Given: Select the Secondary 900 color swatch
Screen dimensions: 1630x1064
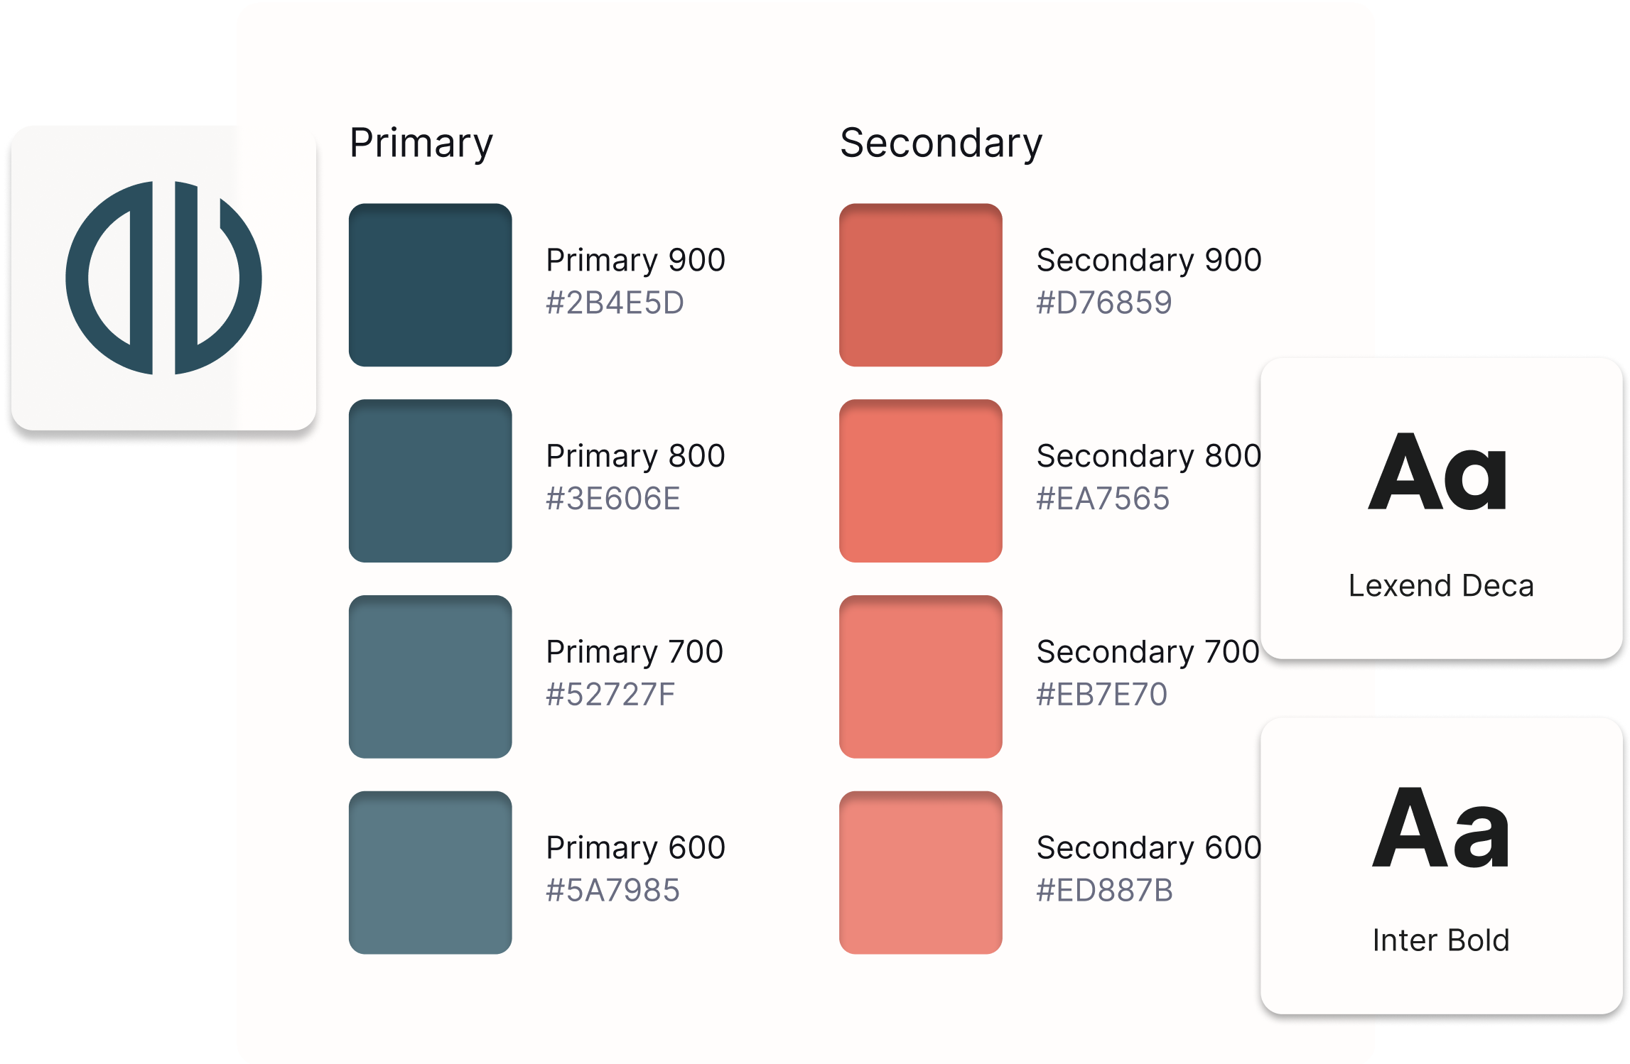Looking at the screenshot, I should point(920,285).
